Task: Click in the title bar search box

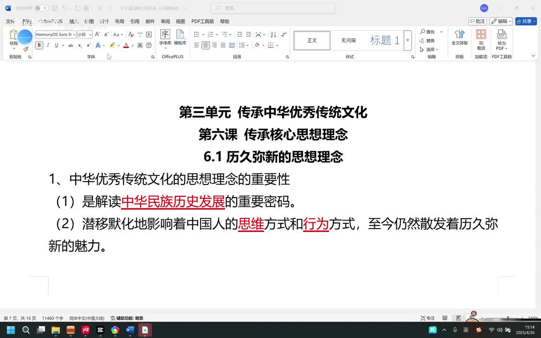Action: [x=273, y=8]
